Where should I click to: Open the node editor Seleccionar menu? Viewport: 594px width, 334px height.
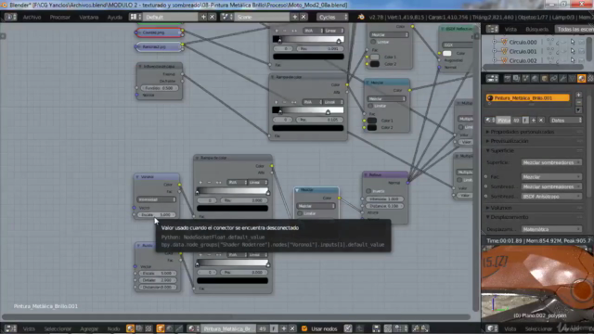point(58,328)
